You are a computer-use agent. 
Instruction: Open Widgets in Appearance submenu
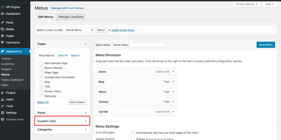pyautogui.click(x=6, y=69)
